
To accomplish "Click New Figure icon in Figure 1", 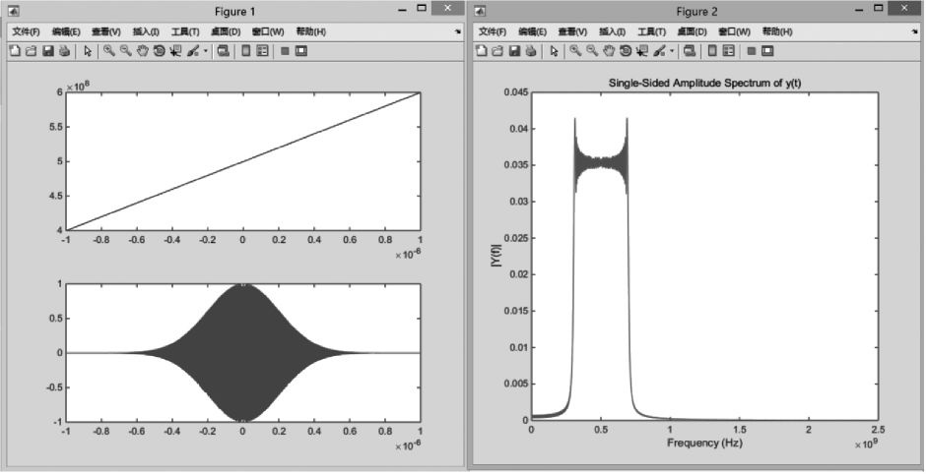I will [x=15, y=51].
